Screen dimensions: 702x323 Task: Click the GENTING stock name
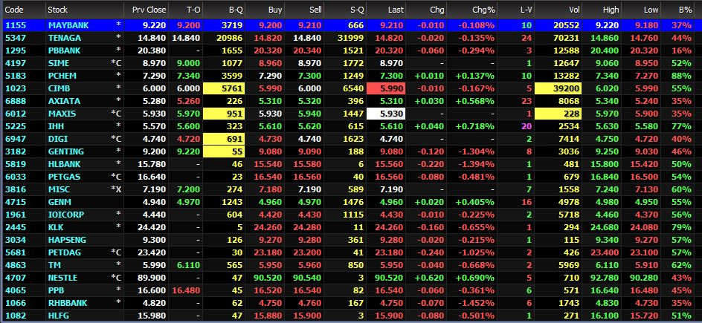coord(65,151)
